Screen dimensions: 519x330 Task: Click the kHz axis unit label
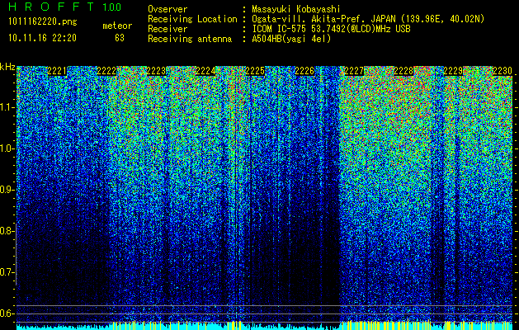pos(7,67)
